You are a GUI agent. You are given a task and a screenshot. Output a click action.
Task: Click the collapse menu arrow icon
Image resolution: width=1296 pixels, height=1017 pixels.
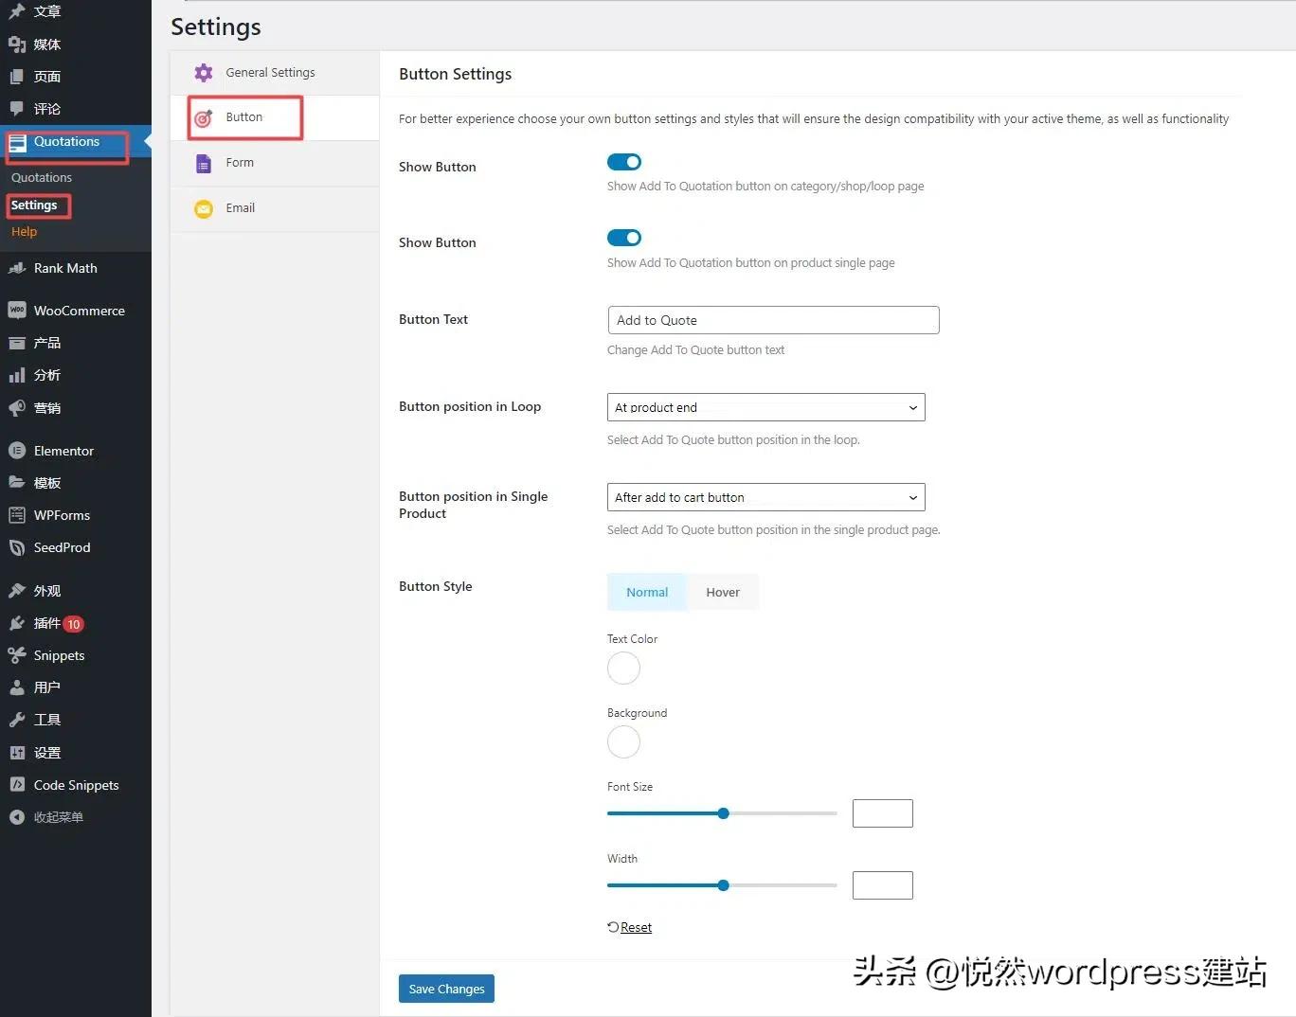click(x=17, y=817)
